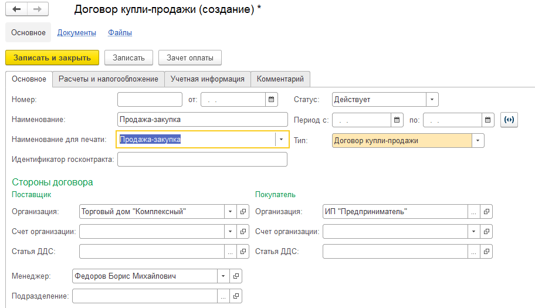Viewport: 535px width, 308px height.
Task: Open supplier Счет организации record icon
Action: [243, 232]
